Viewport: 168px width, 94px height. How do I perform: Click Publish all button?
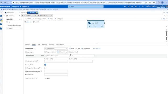coord(33,13)
